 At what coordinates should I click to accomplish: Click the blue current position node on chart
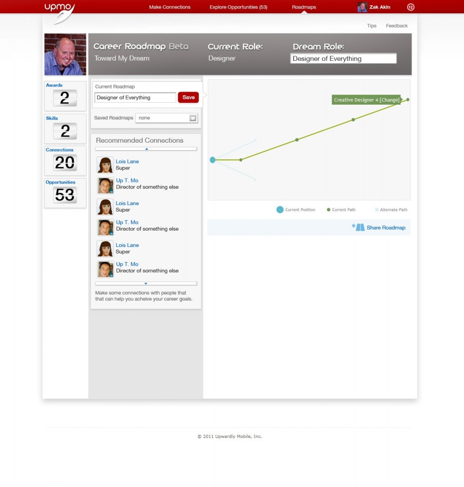[x=212, y=160]
